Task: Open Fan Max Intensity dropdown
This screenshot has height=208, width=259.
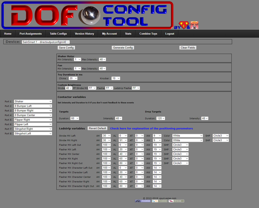Action: (102, 69)
